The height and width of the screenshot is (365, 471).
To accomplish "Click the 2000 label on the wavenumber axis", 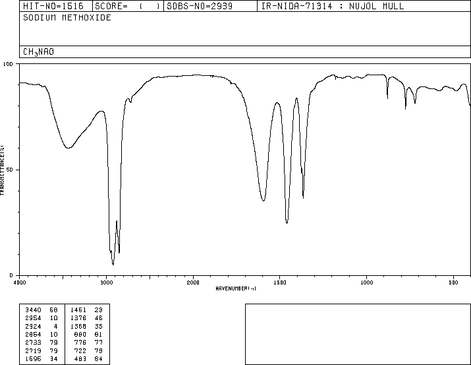I will pyautogui.click(x=193, y=282).
